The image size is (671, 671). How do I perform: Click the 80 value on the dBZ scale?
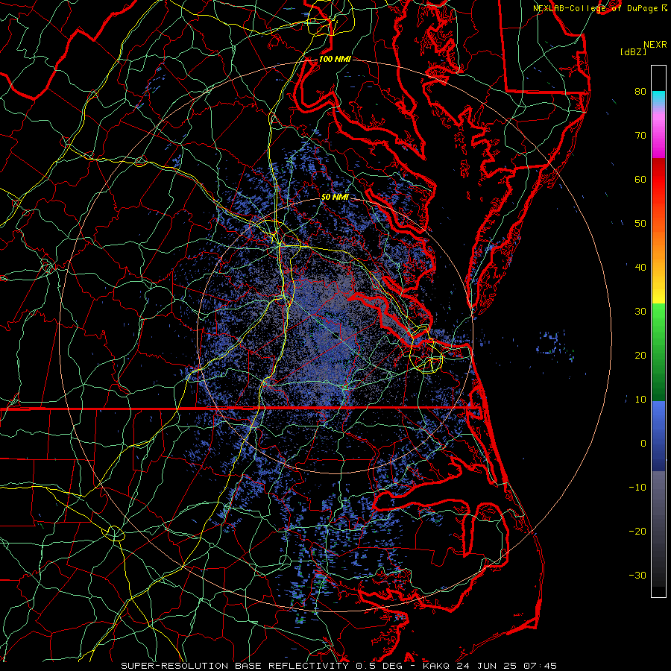click(640, 91)
